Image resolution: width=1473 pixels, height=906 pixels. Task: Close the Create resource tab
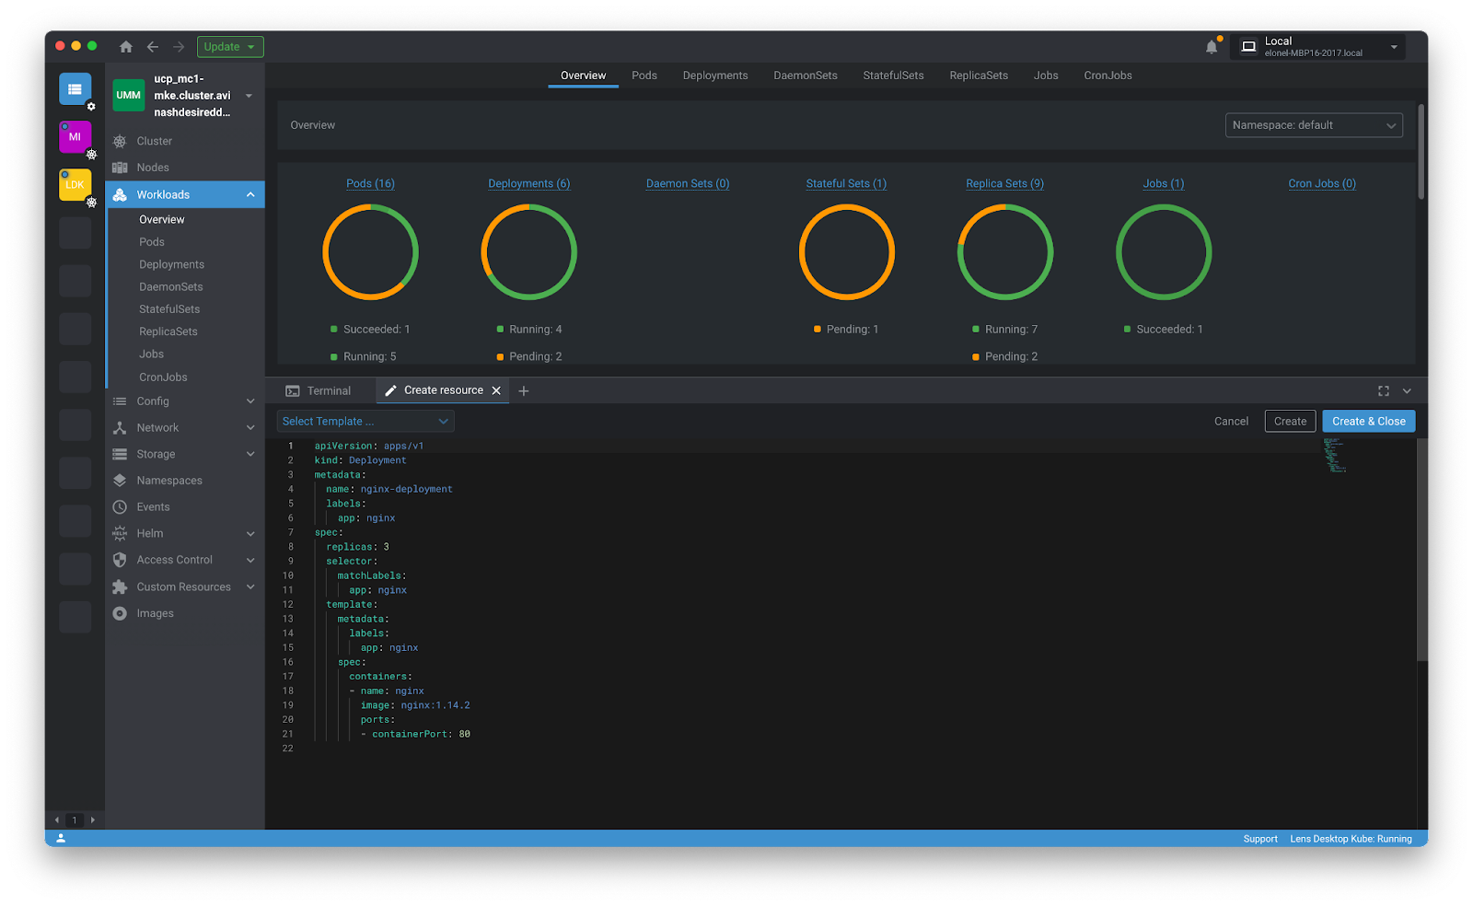496,391
